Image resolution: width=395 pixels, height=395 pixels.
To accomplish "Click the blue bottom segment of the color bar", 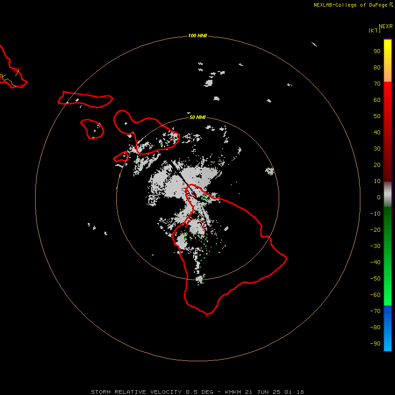I will 388,328.
